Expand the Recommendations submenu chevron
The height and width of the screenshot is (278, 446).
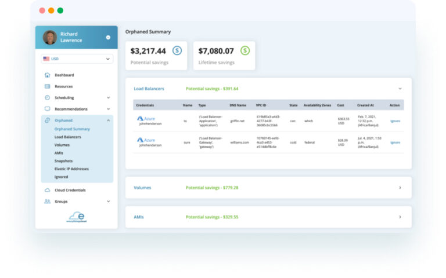click(x=109, y=109)
